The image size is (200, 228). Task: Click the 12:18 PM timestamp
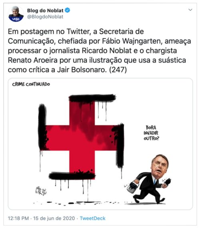[x=18, y=218]
